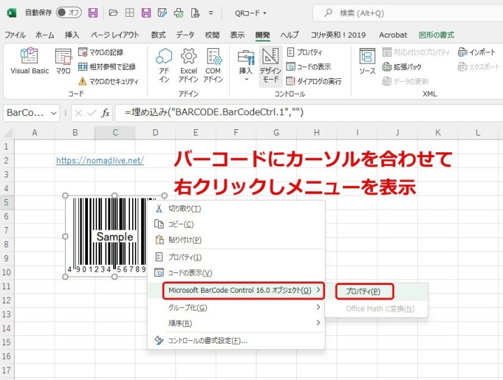The width and height of the screenshot is (503, 380).
Task: Open the 図形の書式 tab
Action: coord(436,35)
